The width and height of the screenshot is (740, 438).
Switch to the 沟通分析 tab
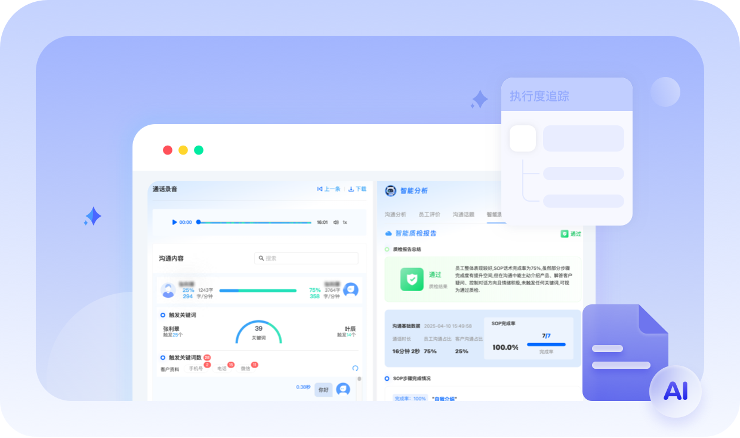[395, 214]
